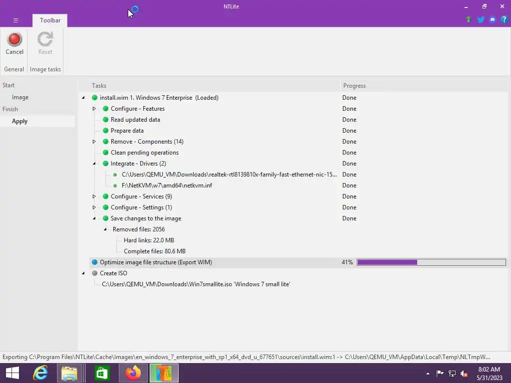The image size is (511, 383).
Task: Click small dot beside netkvm.inf entry
Action: pos(115,186)
